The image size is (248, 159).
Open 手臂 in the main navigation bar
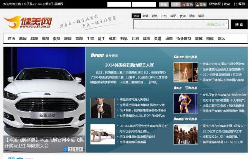tap(90, 38)
